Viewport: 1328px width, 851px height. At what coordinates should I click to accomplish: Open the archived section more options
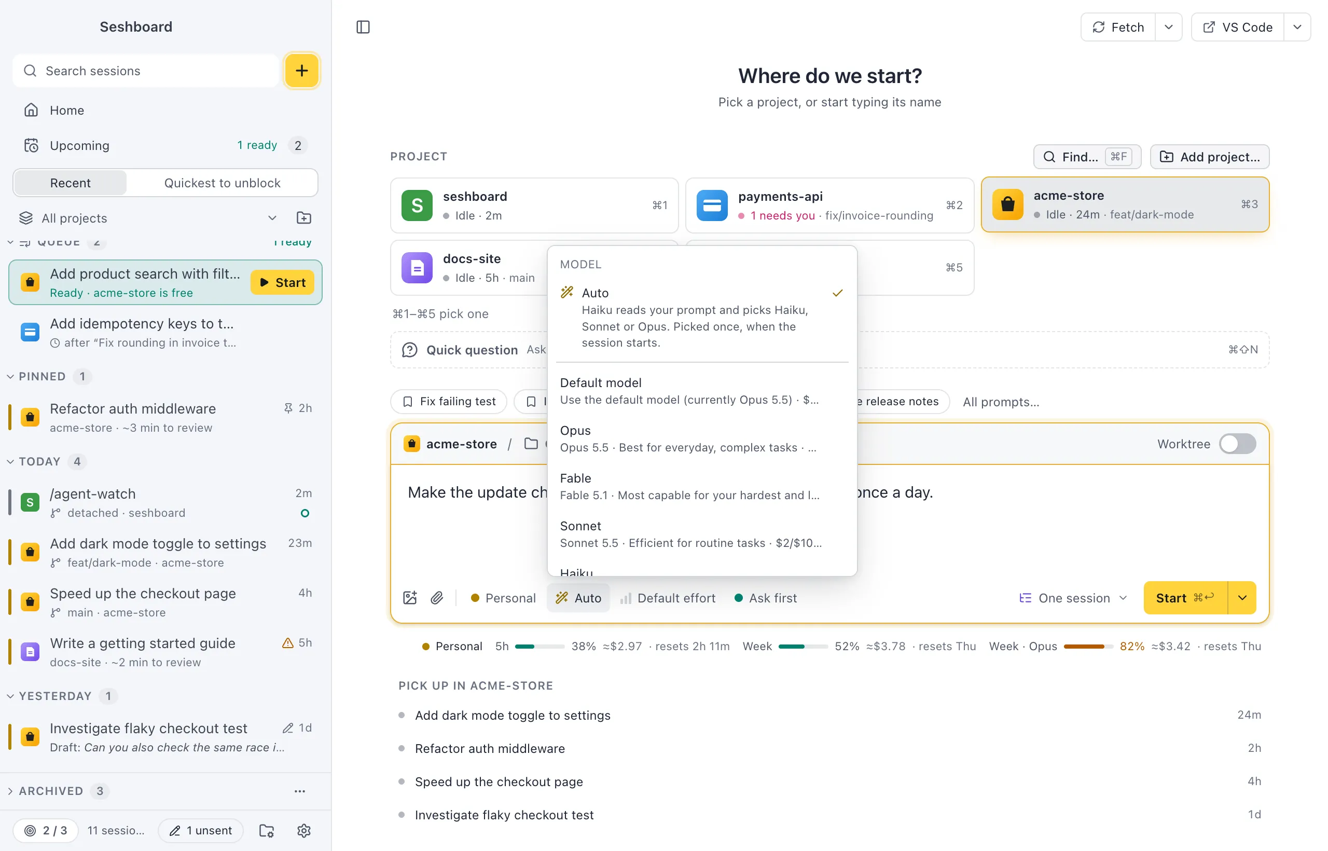click(300, 791)
